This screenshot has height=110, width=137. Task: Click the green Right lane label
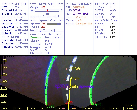(x=97, y=104)
